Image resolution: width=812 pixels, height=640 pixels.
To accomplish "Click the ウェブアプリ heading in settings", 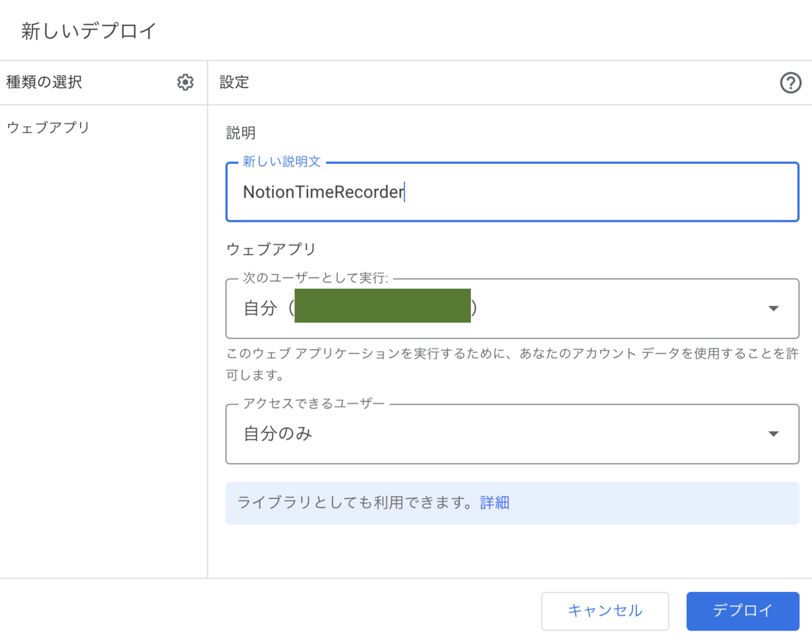I will 271,250.
